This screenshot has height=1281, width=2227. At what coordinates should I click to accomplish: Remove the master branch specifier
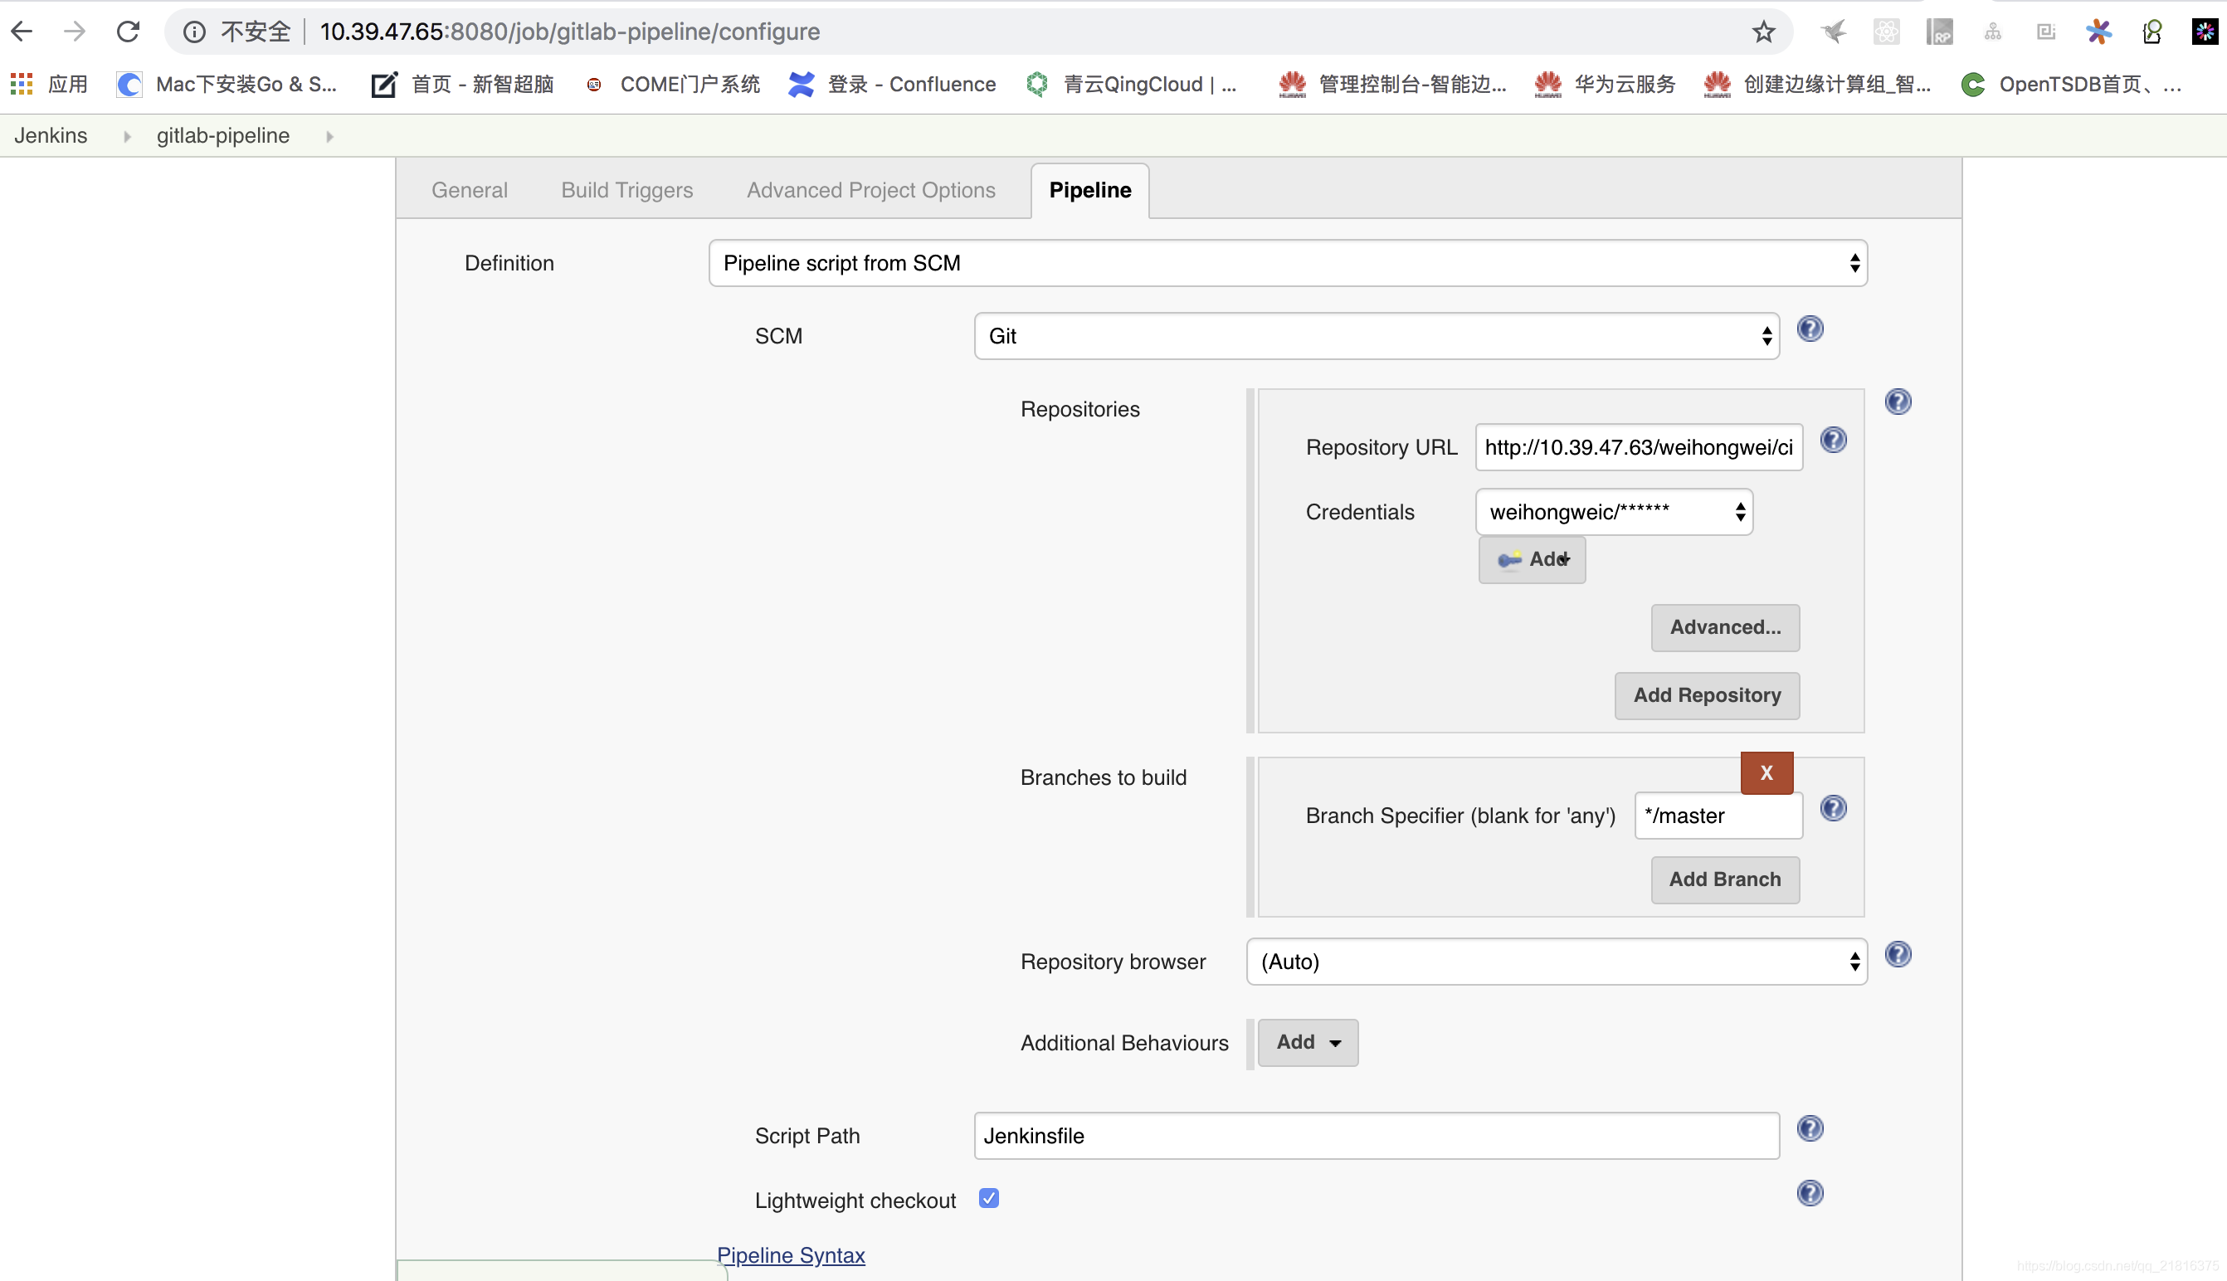point(1766,772)
